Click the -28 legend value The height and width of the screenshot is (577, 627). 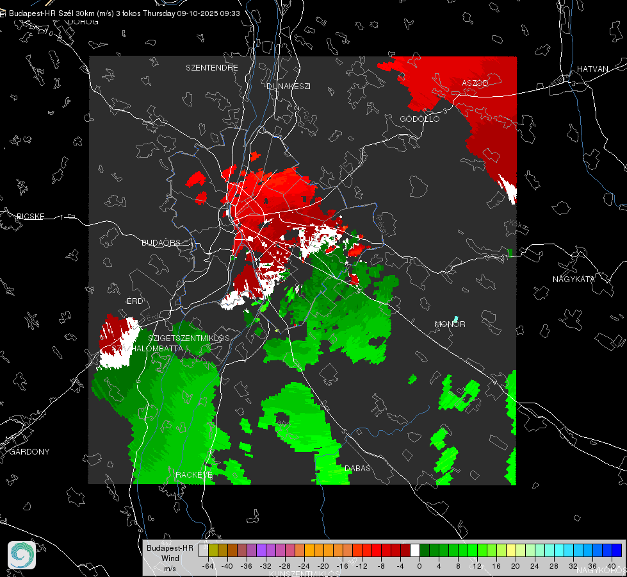[x=285, y=566]
